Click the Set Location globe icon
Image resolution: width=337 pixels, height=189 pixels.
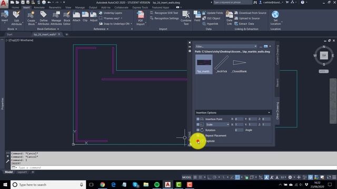(x=275, y=15)
